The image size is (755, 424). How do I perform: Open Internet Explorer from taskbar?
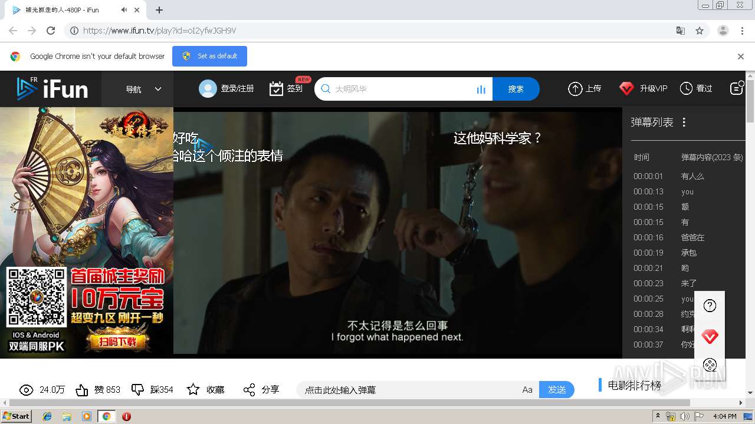[x=47, y=416]
